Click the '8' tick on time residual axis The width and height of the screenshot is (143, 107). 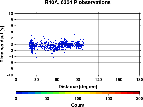pos(12,20)
